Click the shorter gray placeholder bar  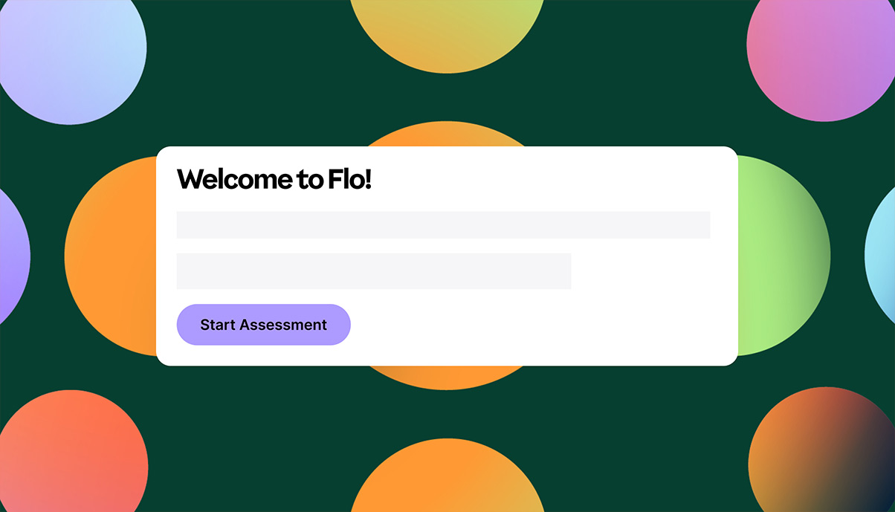coord(374,271)
